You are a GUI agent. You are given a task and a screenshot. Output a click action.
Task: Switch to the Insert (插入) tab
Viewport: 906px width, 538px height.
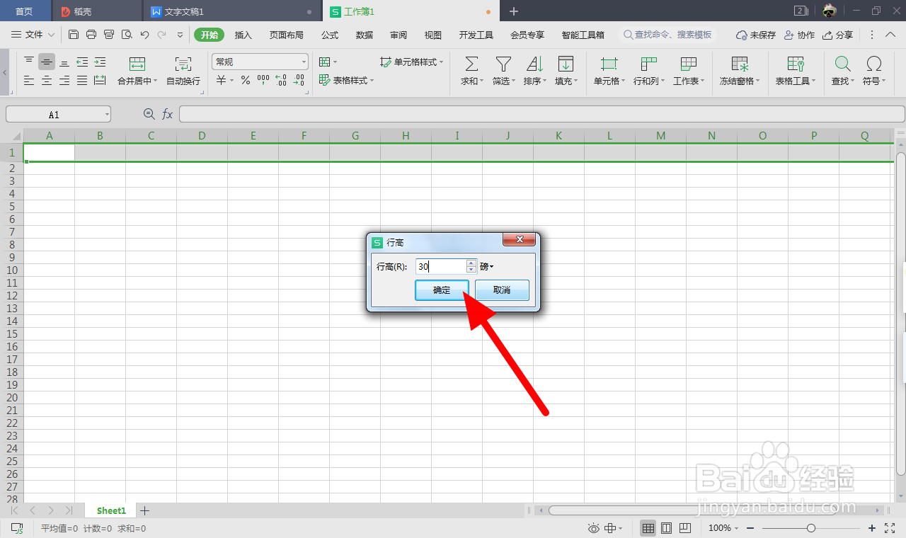tap(243, 35)
